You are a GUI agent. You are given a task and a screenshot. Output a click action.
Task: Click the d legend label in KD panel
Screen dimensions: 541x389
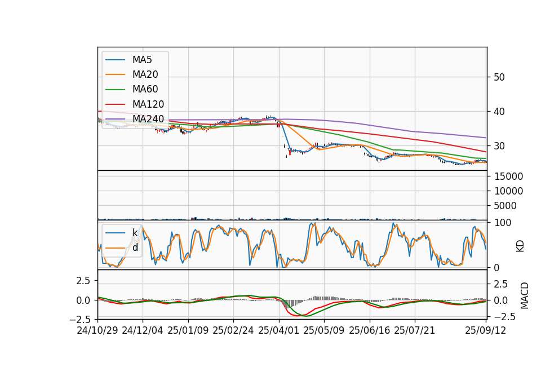pos(135,247)
